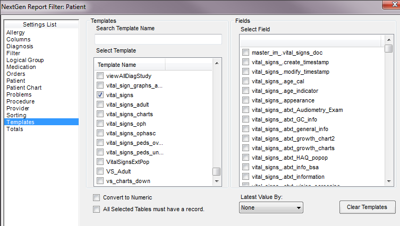Screen dimensions: 400x226
Task: Check vital_signs_.age_cal field checkbox
Action: 245,81
